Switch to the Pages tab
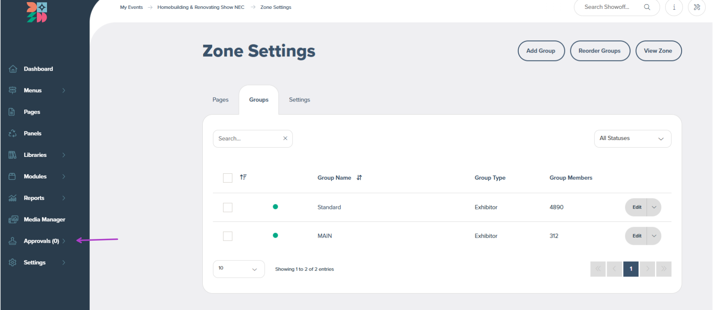The width and height of the screenshot is (713, 310). (x=221, y=100)
